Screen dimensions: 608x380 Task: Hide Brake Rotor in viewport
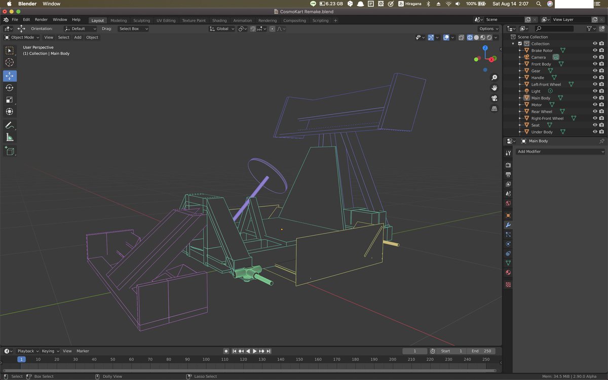click(x=595, y=51)
